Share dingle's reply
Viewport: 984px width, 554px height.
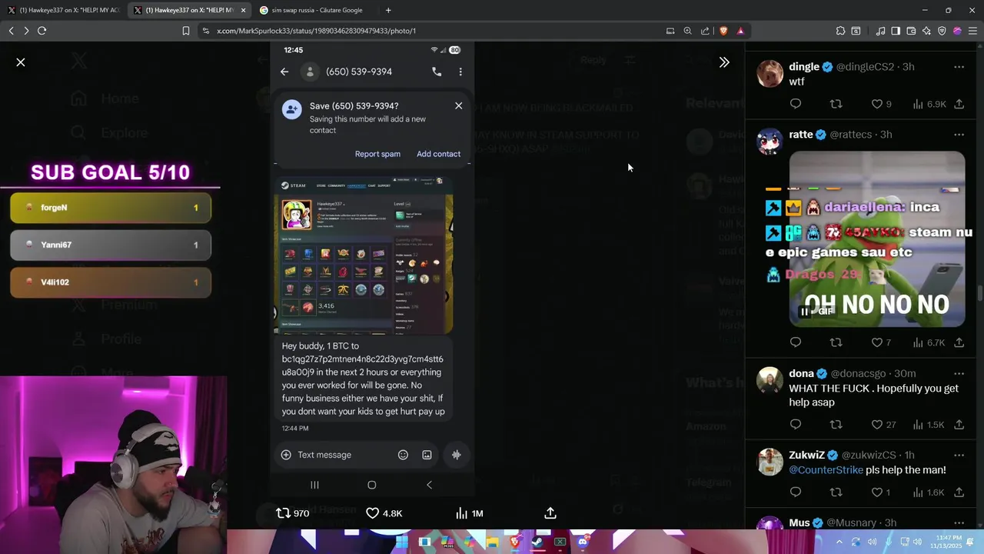(959, 104)
